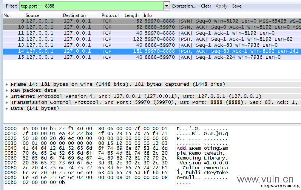
Task: Select hex row at offset 0040
Action: (116, 148)
